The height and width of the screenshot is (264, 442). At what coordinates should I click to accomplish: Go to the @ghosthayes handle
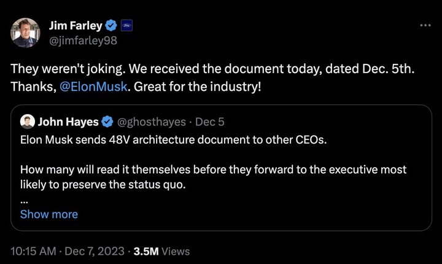tap(150, 121)
